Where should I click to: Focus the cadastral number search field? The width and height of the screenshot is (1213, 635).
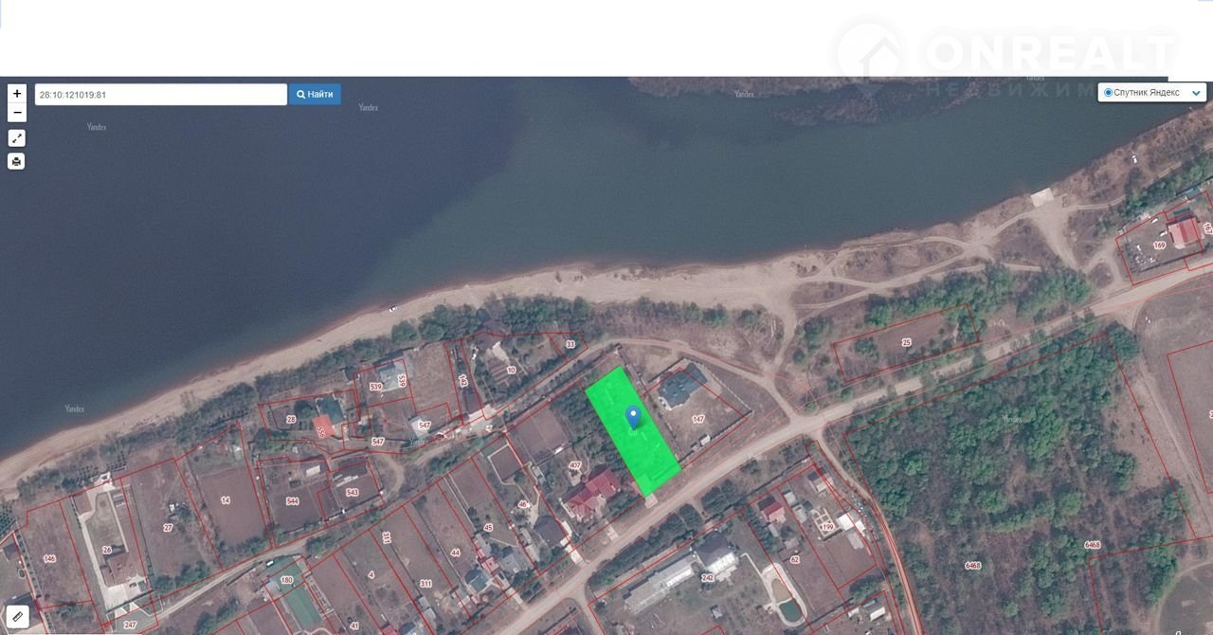(160, 95)
